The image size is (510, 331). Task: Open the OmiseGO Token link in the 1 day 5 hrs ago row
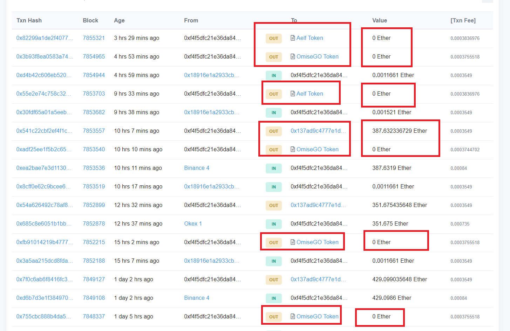(x=318, y=316)
